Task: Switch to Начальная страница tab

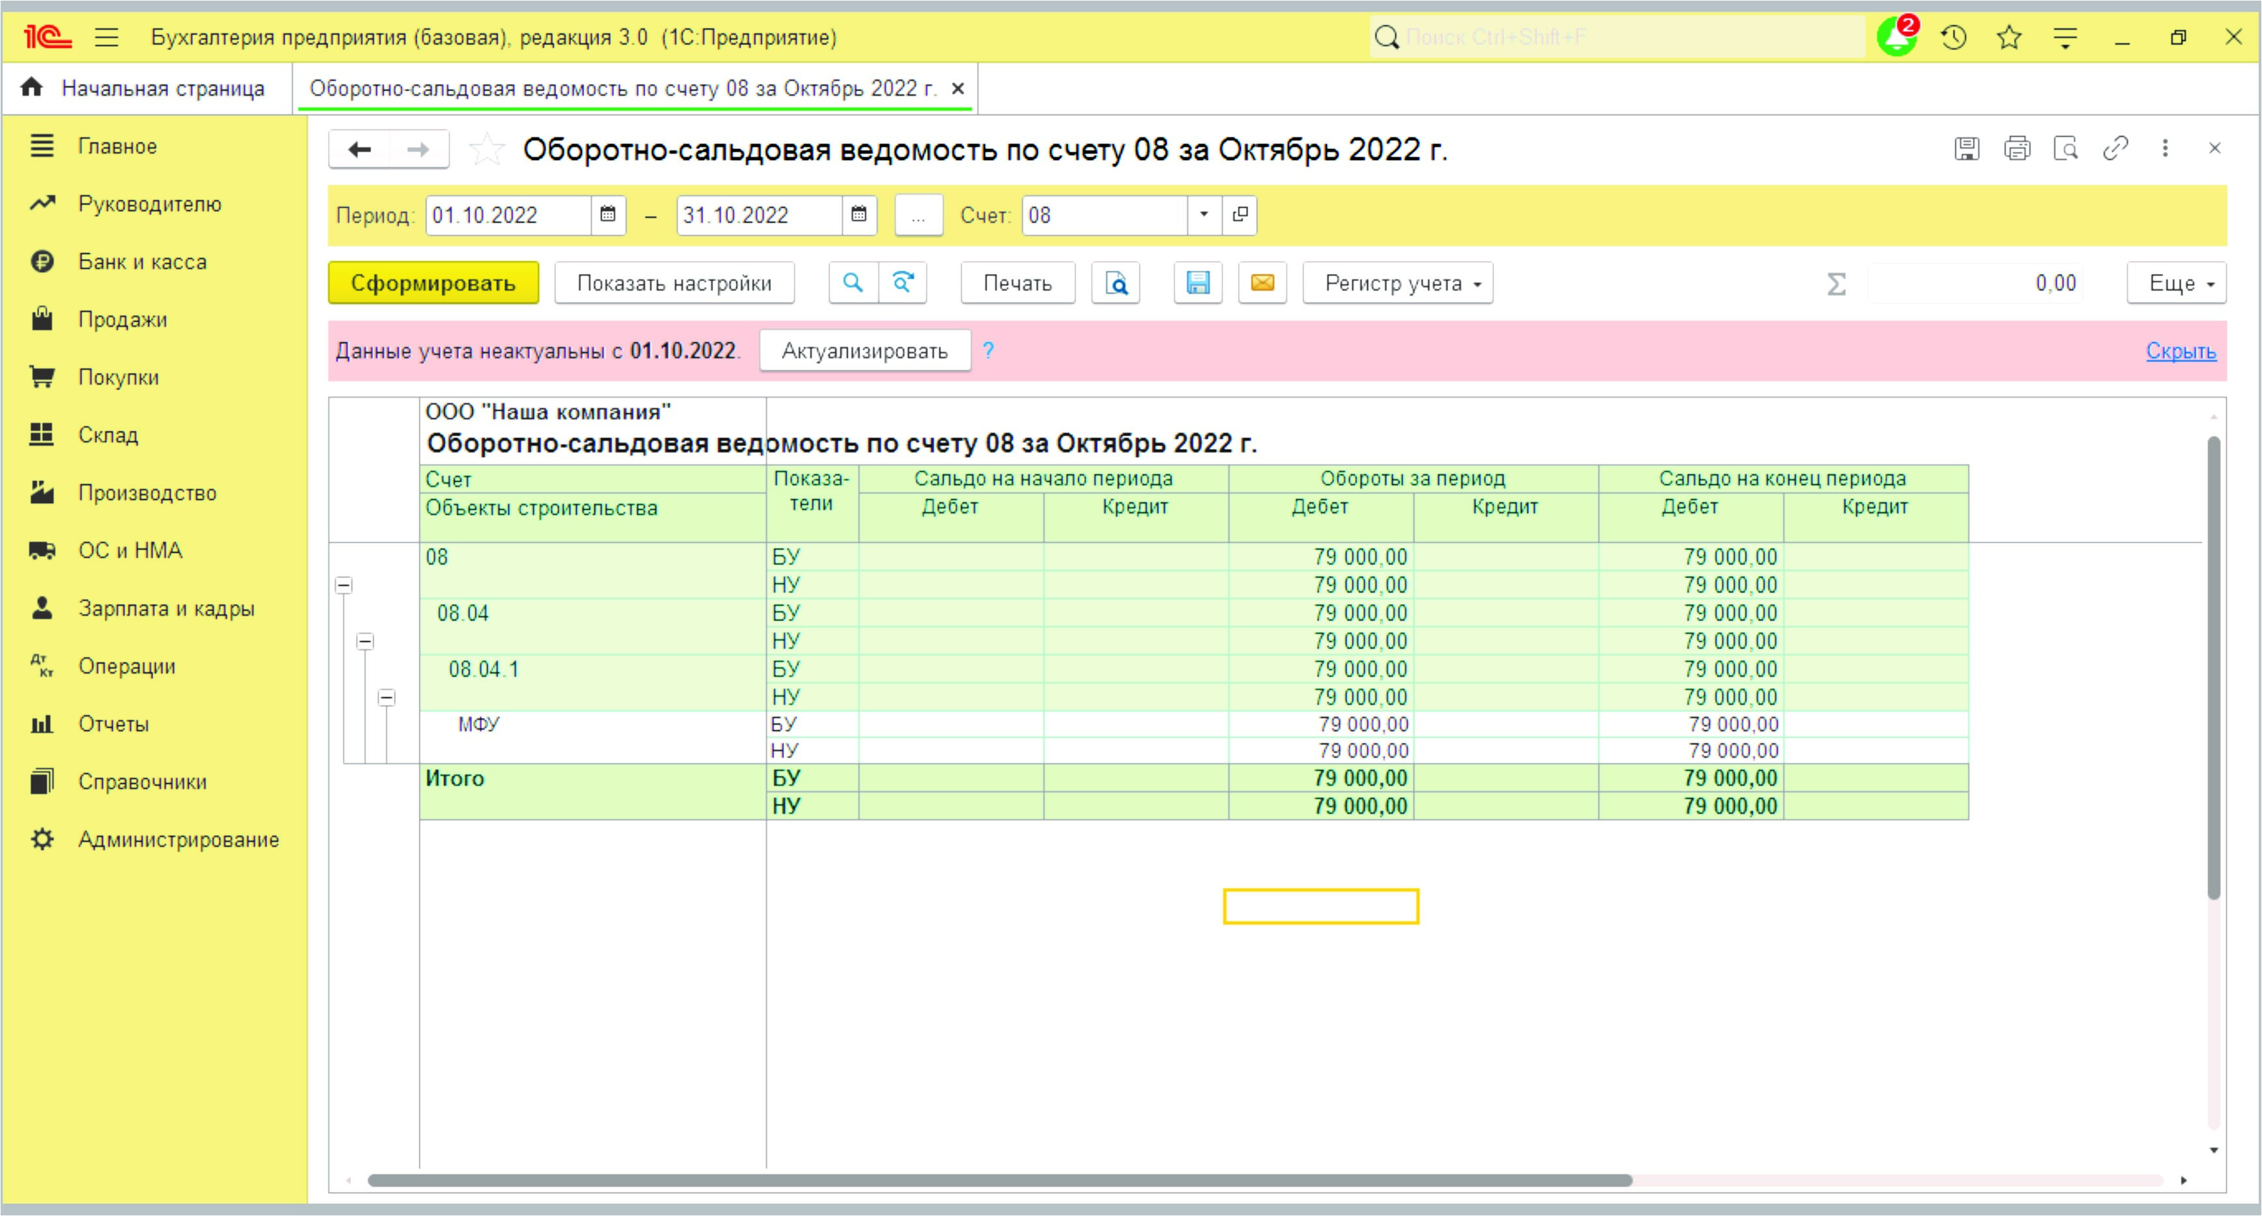Action: (147, 89)
